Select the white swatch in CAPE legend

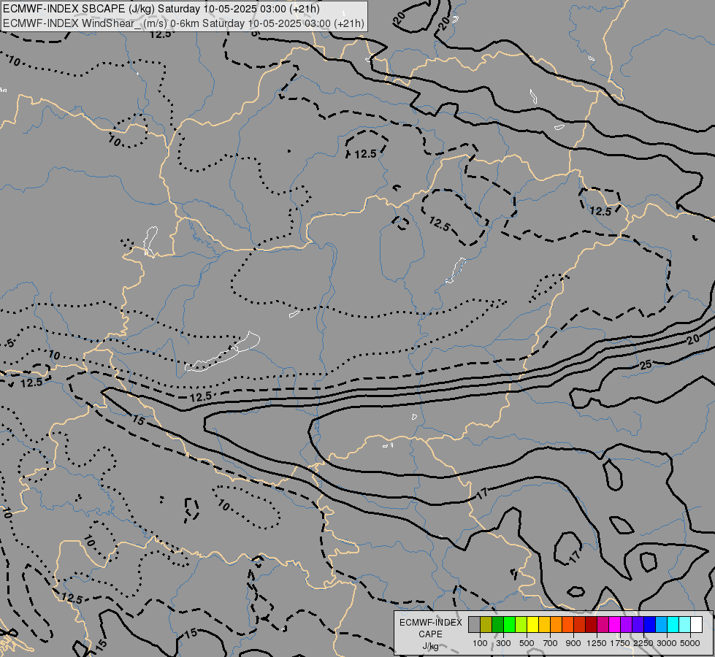pos(696,625)
